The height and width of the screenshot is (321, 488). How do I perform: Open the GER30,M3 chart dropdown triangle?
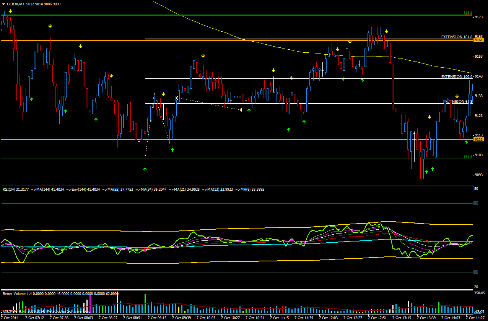pyautogui.click(x=3, y=4)
